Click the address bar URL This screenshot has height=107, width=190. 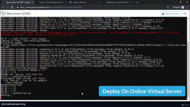pos(51,7)
